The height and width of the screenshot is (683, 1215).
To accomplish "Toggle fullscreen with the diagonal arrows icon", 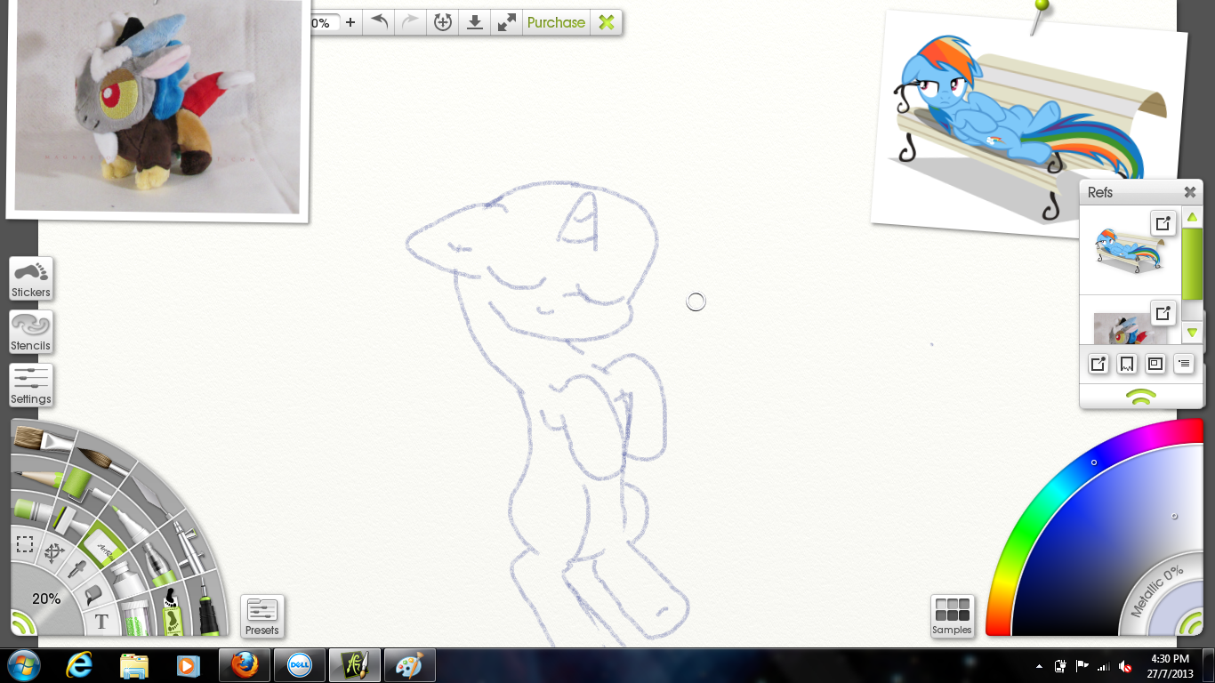I will (507, 22).
